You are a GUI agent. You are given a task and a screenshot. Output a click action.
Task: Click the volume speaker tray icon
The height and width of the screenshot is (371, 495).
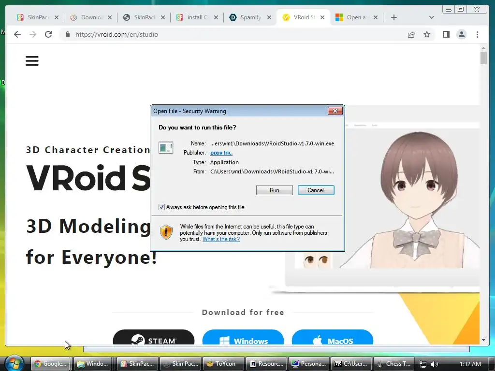coord(435,364)
